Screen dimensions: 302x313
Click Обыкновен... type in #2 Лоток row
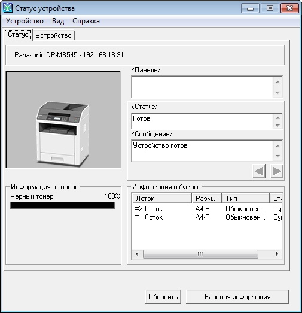click(x=246, y=209)
